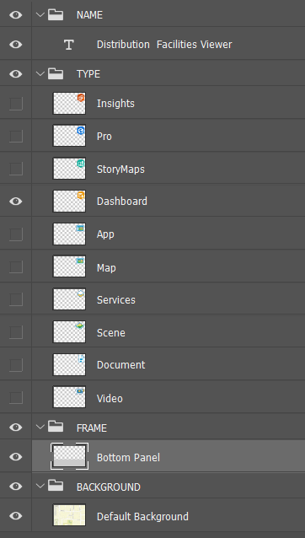305x538 pixels.
Task: Show the Document layer
Action: click(x=16, y=365)
